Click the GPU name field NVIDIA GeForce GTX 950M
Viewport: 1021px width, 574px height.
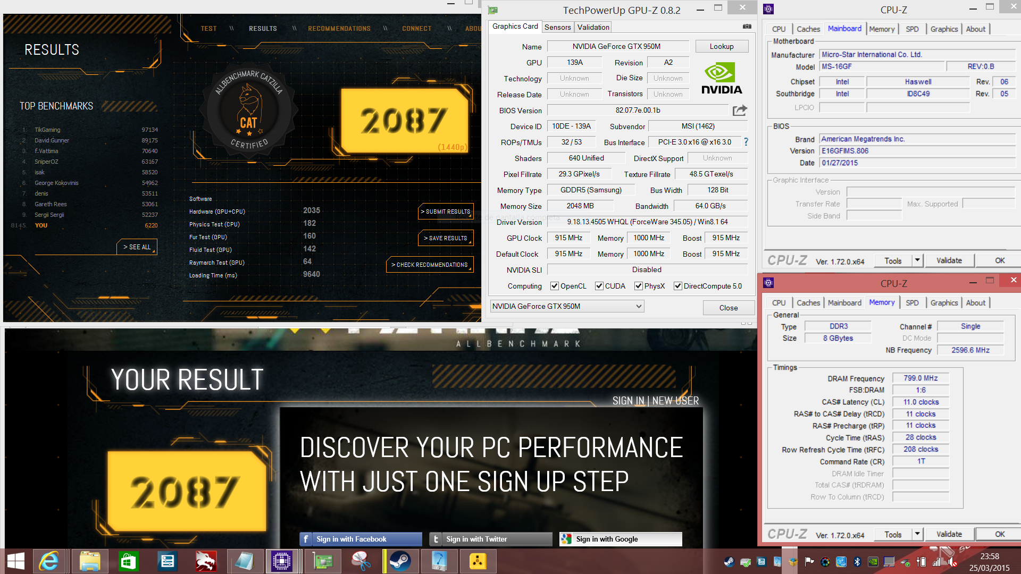618,46
